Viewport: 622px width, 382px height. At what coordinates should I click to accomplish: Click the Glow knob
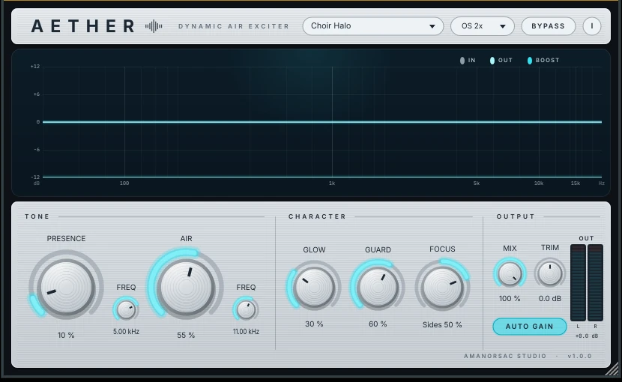click(314, 287)
